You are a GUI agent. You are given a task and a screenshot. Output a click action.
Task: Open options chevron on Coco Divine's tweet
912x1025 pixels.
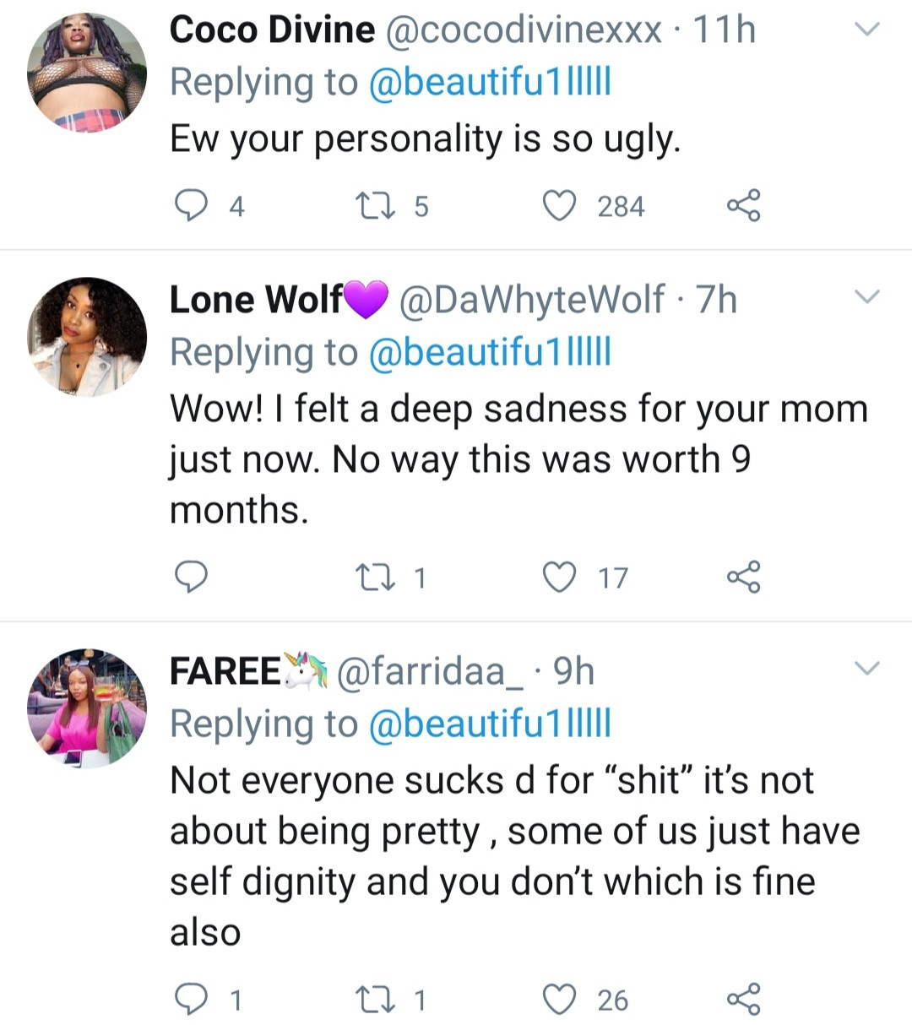coord(867,30)
